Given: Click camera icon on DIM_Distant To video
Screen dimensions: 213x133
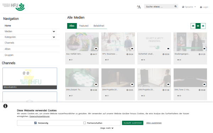Looking at the screenshot, I should 96,84.
